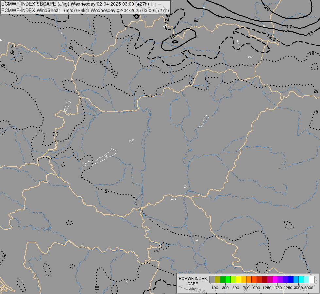Screen dimensions: 320x294
Task: Click the magenta legend swatch
Action: [275, 280]
